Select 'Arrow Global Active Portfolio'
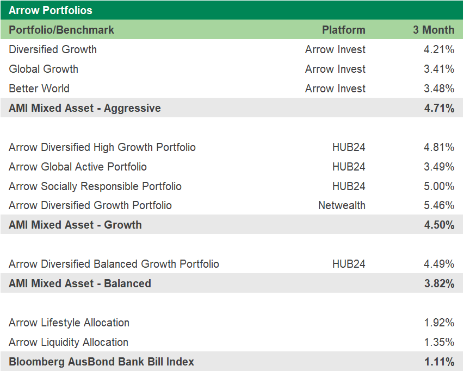The image size is (464, 372). click(78, 167)
